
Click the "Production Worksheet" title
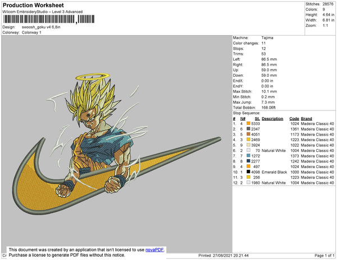click(x=33, y=6)
